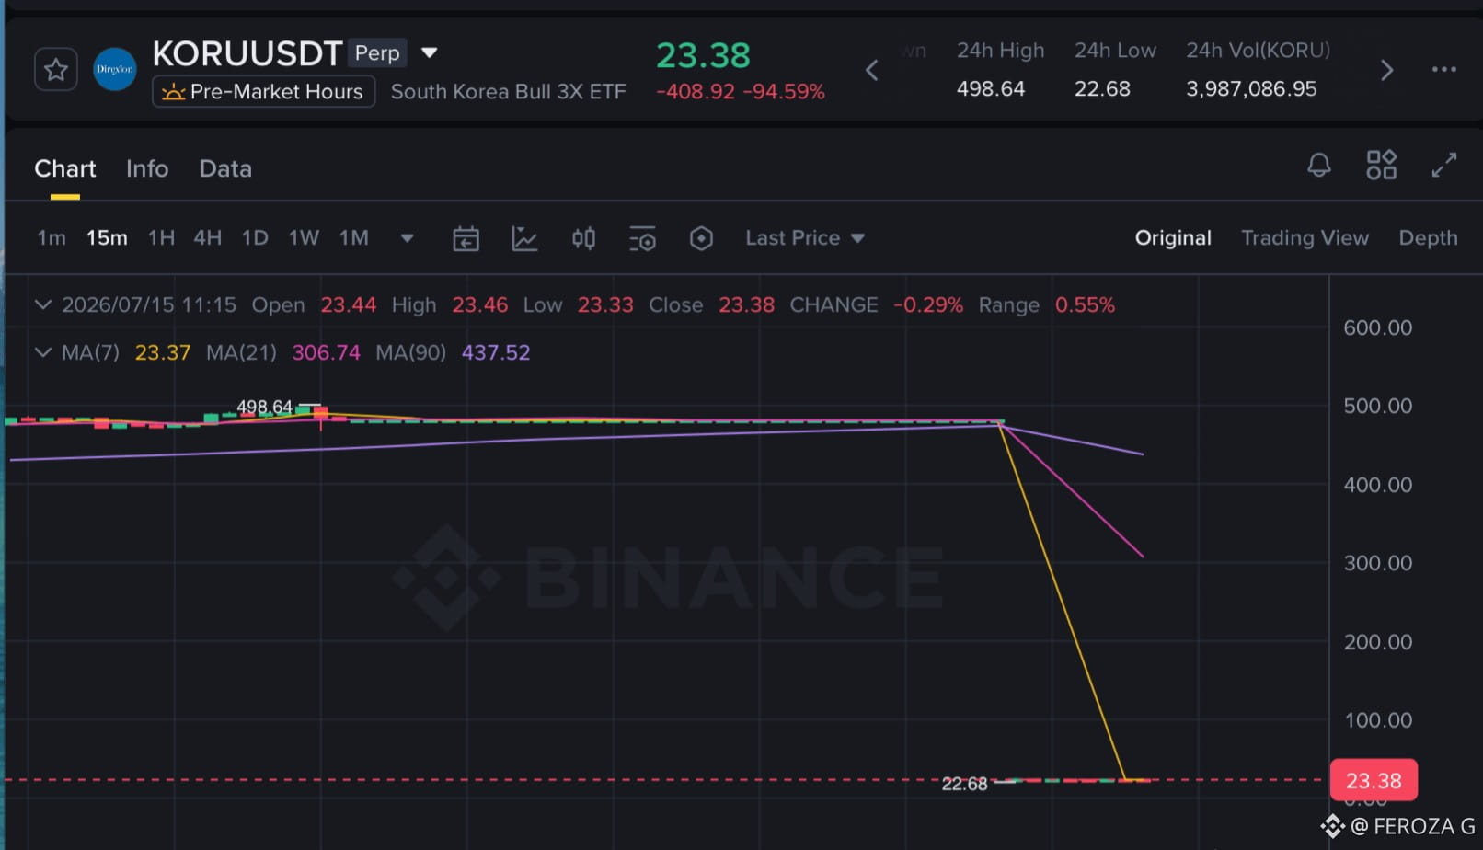The image size is (1483, 850).
Task: Switch to the Depth chart view
Action: pos(1428,238)
